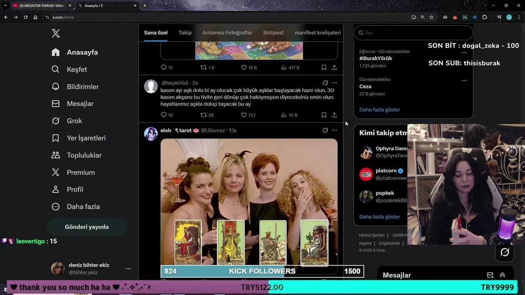Image resolution: width=525 pixels, height=295 pixels.
Task: Bookmark the @hepkirildi post
Action: click(324, 115)
